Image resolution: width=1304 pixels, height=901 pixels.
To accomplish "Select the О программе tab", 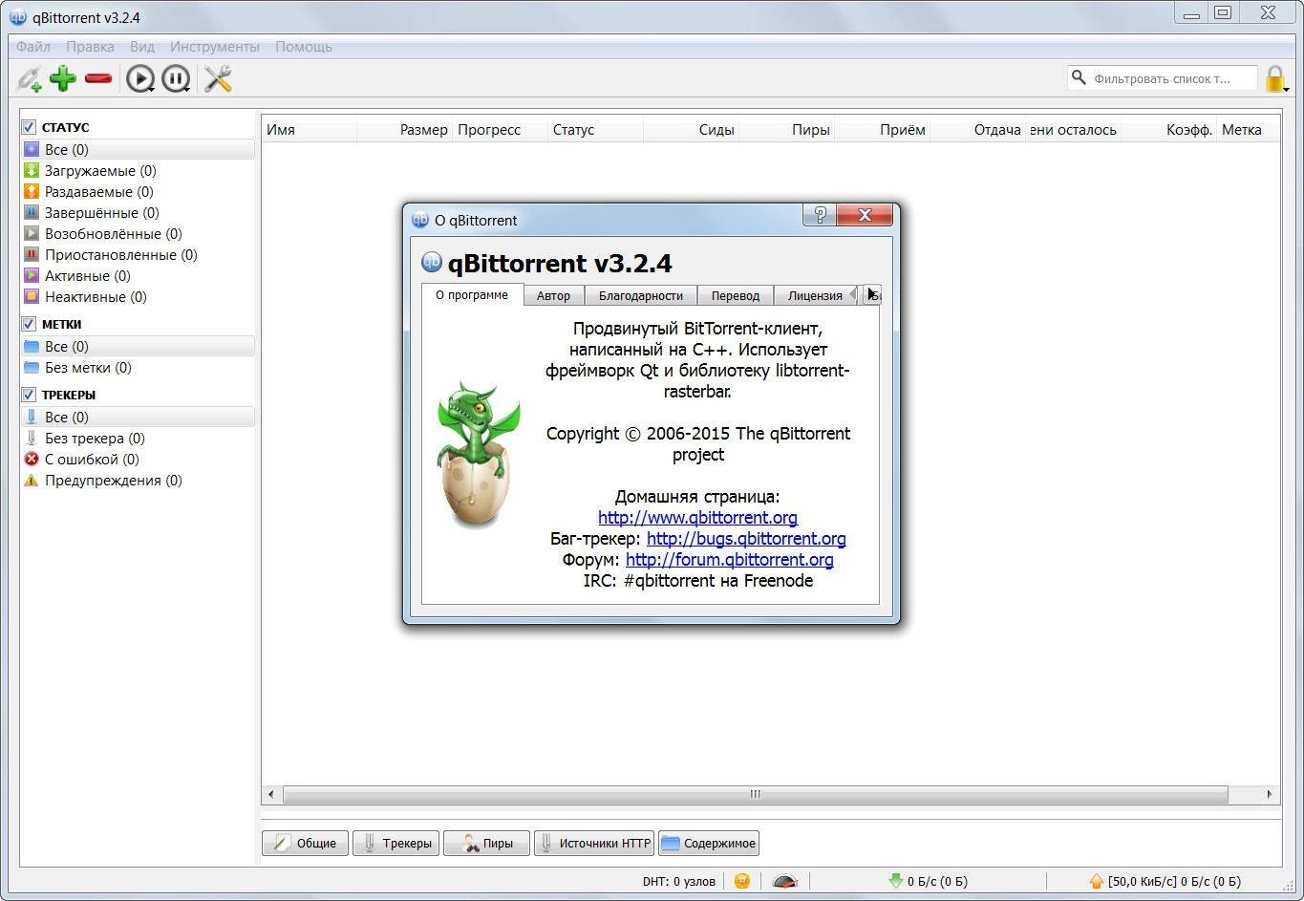I will 472,294.
